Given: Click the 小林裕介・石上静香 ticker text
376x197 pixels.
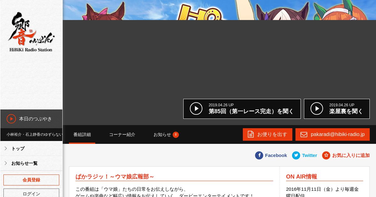Looking at the screenshot, I should pos(34,134).
